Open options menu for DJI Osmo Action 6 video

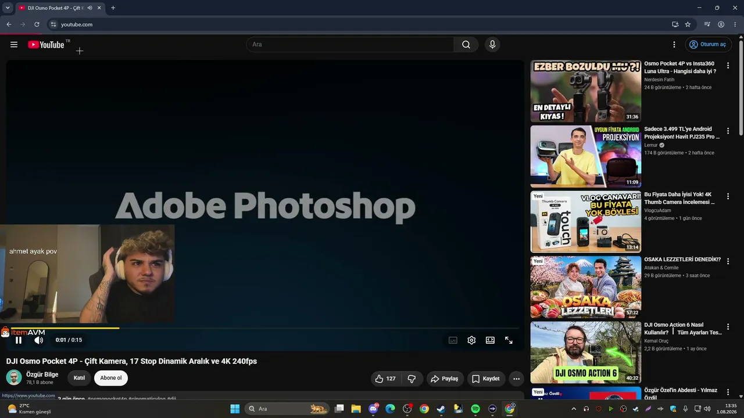click(728, 327)
